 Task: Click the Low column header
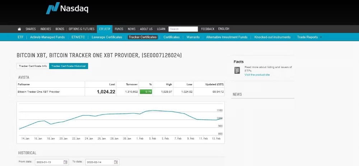[189, 84]
